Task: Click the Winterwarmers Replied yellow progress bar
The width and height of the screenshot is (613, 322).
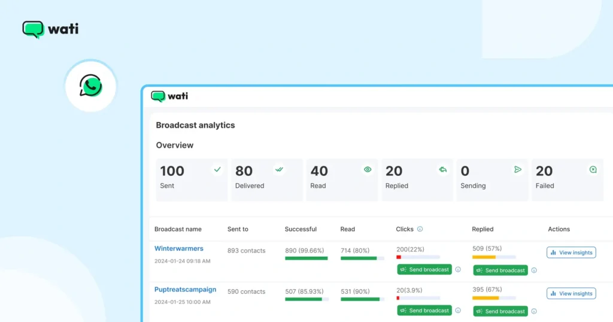Action: (494, 257)
